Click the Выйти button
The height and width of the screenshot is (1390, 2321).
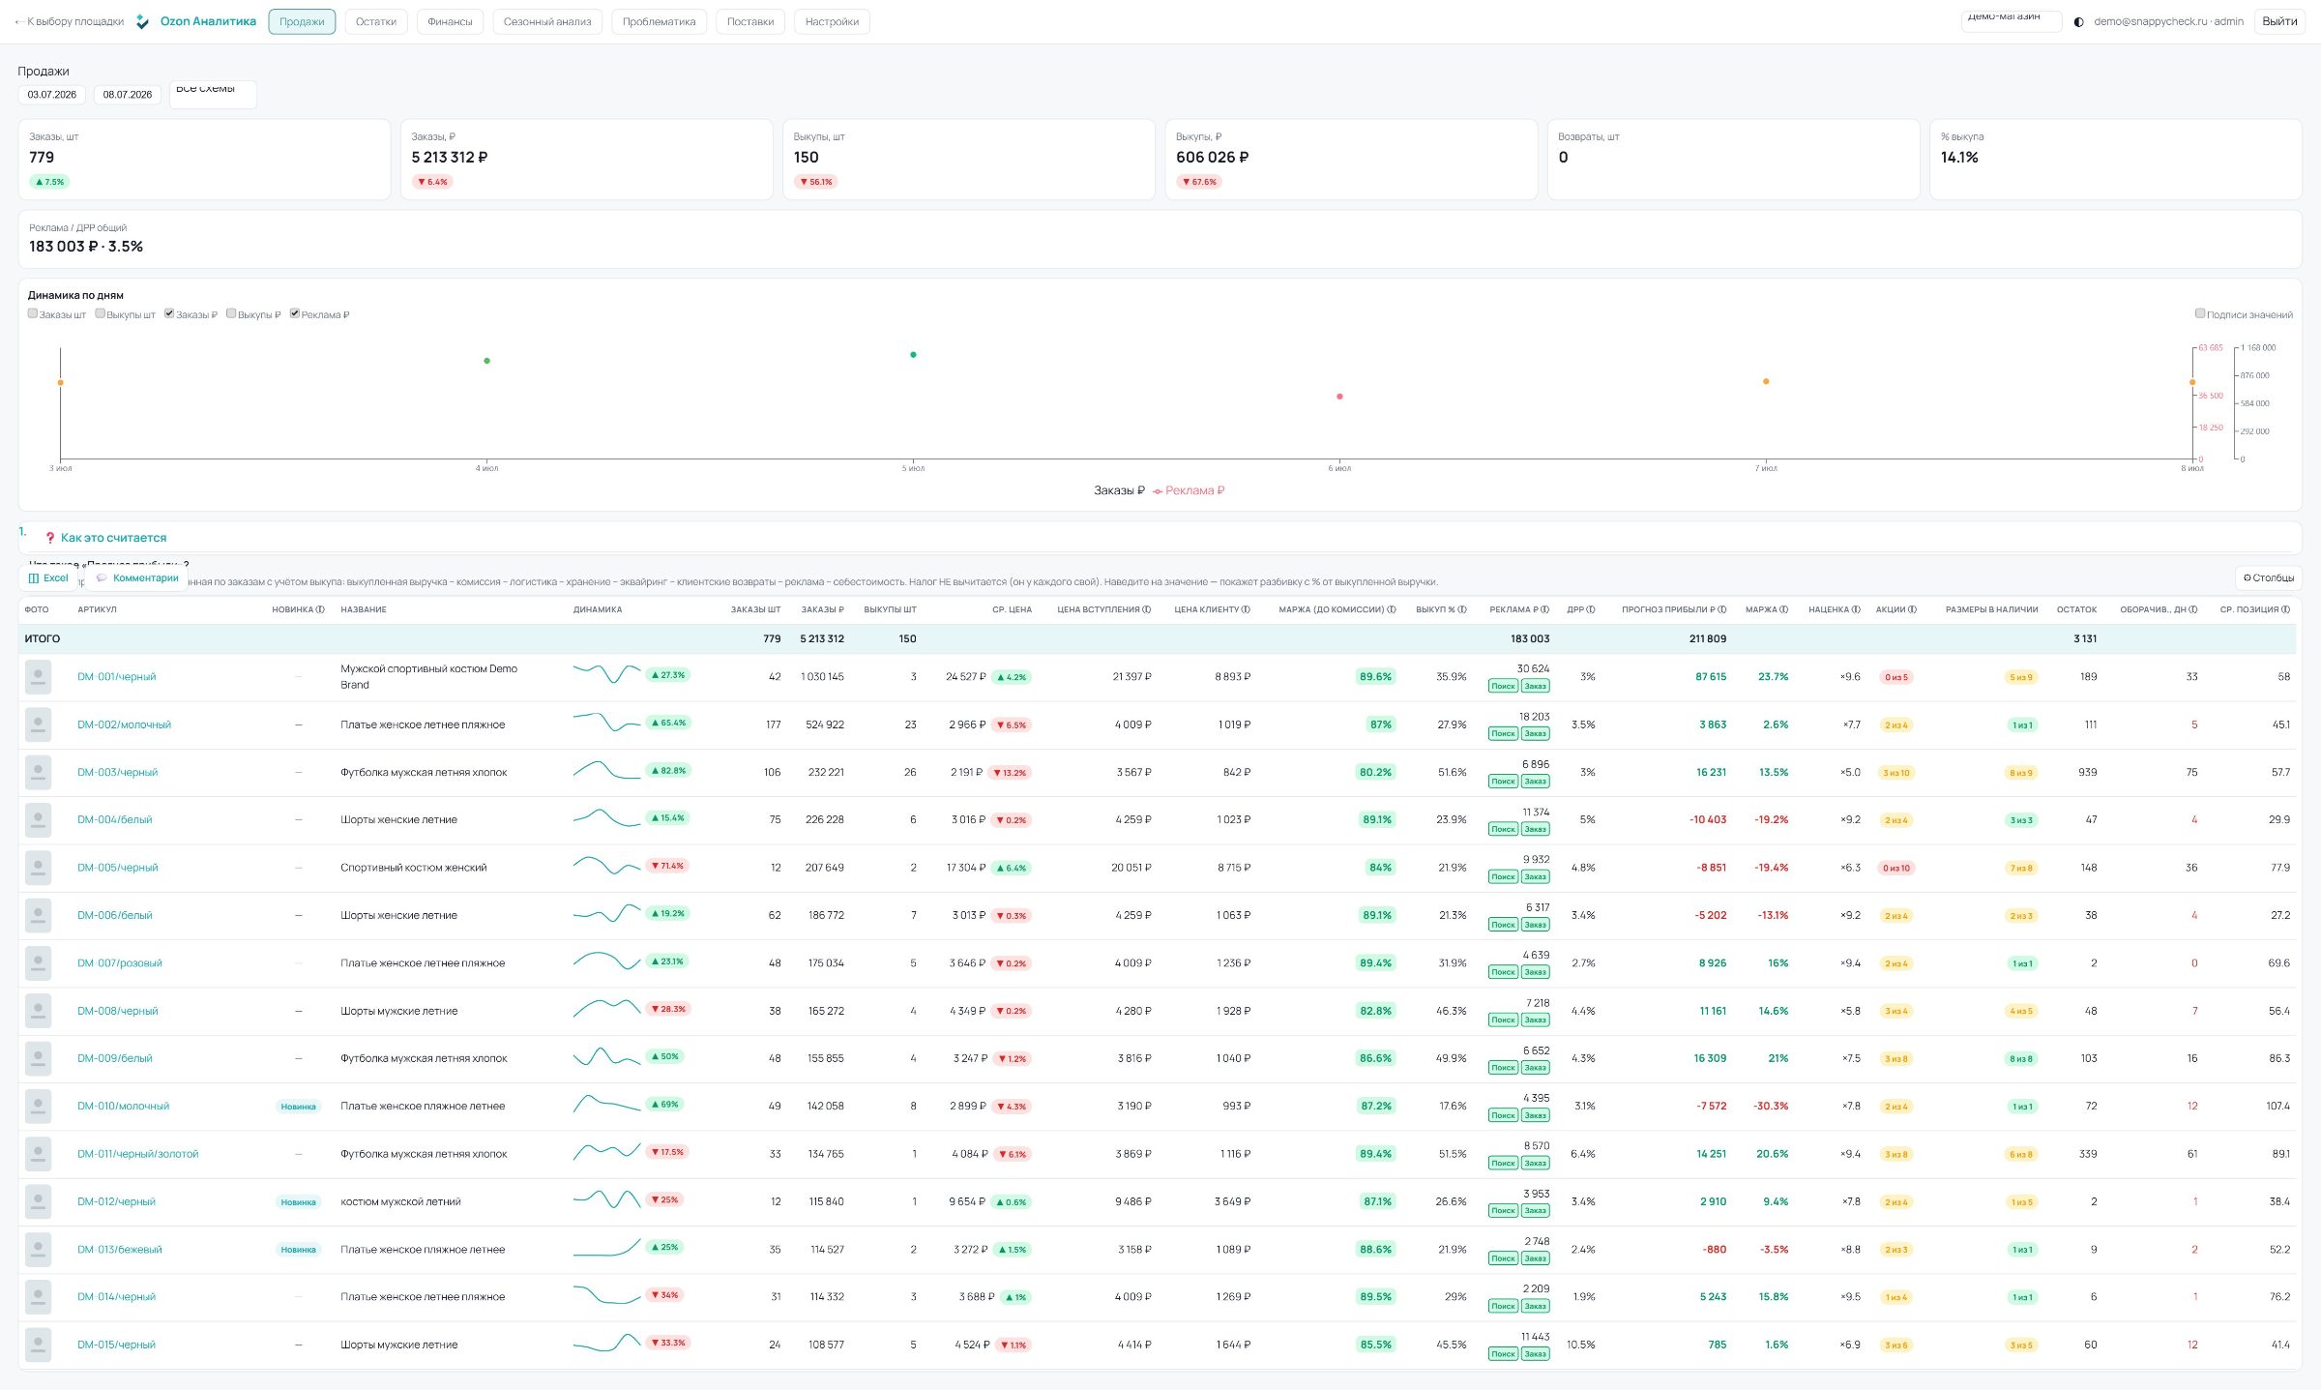click(x=2279, y=21)
